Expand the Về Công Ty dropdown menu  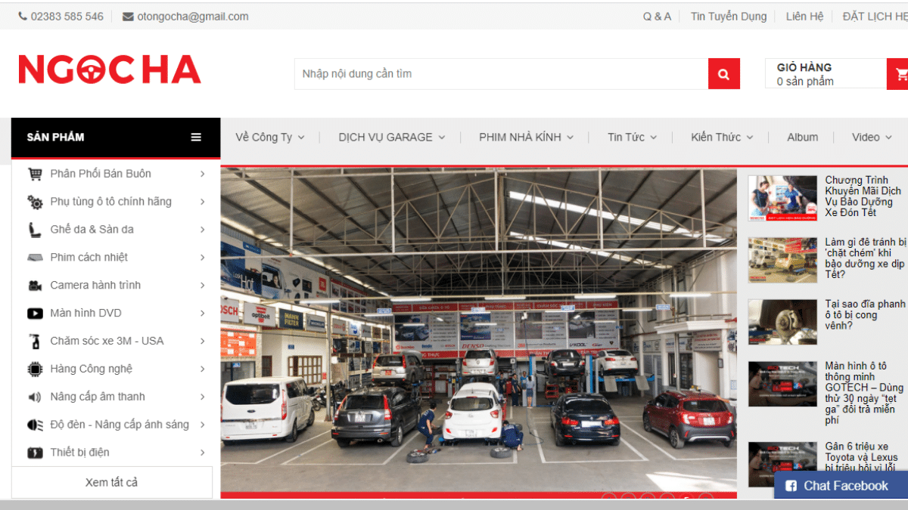[x=269, y=138]
